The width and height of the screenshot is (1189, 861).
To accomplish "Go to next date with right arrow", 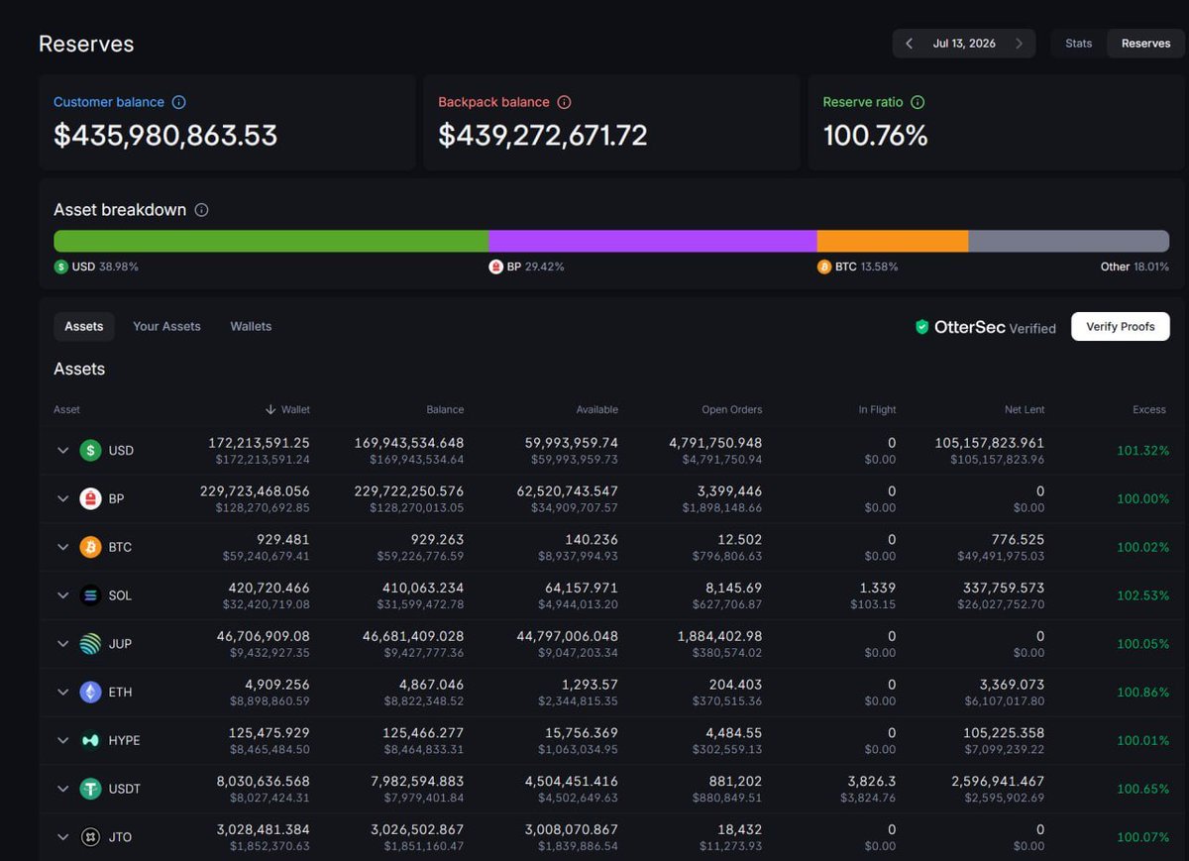I will coord(1019,44).
